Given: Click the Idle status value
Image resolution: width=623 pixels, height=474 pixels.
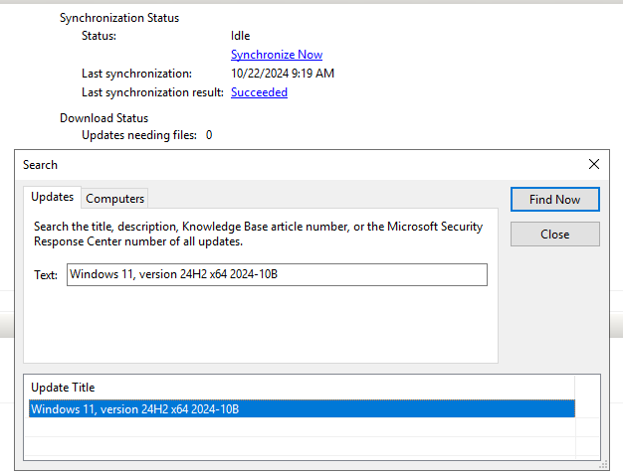Looking at the screenshot, I should click(241, 36).
